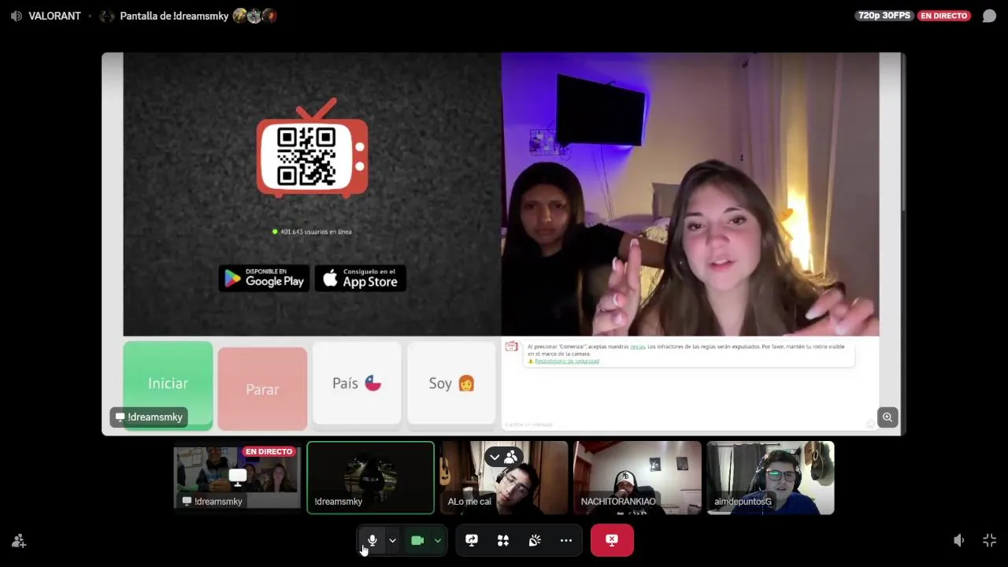Click the 'Pantalla de !dreamsmky' title text
Screen dimensions: 1008x567
[174, 16]
